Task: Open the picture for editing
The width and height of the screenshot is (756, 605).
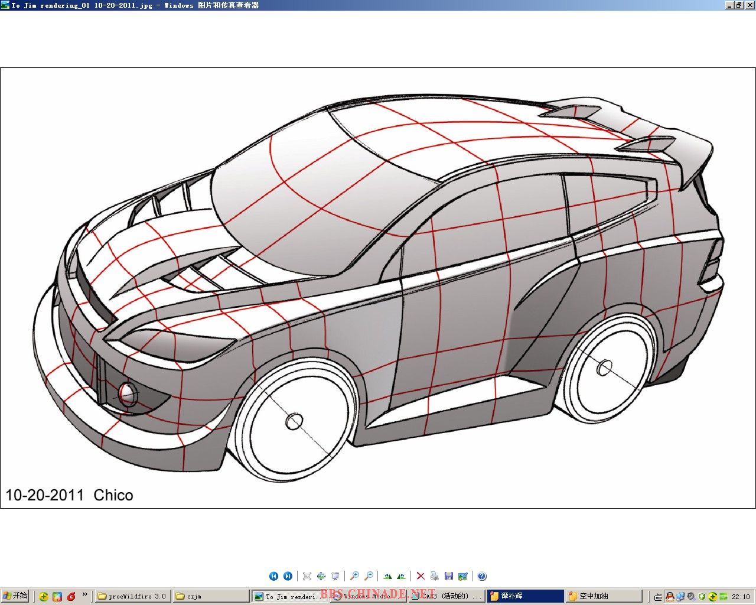Action: click(463, 576)
